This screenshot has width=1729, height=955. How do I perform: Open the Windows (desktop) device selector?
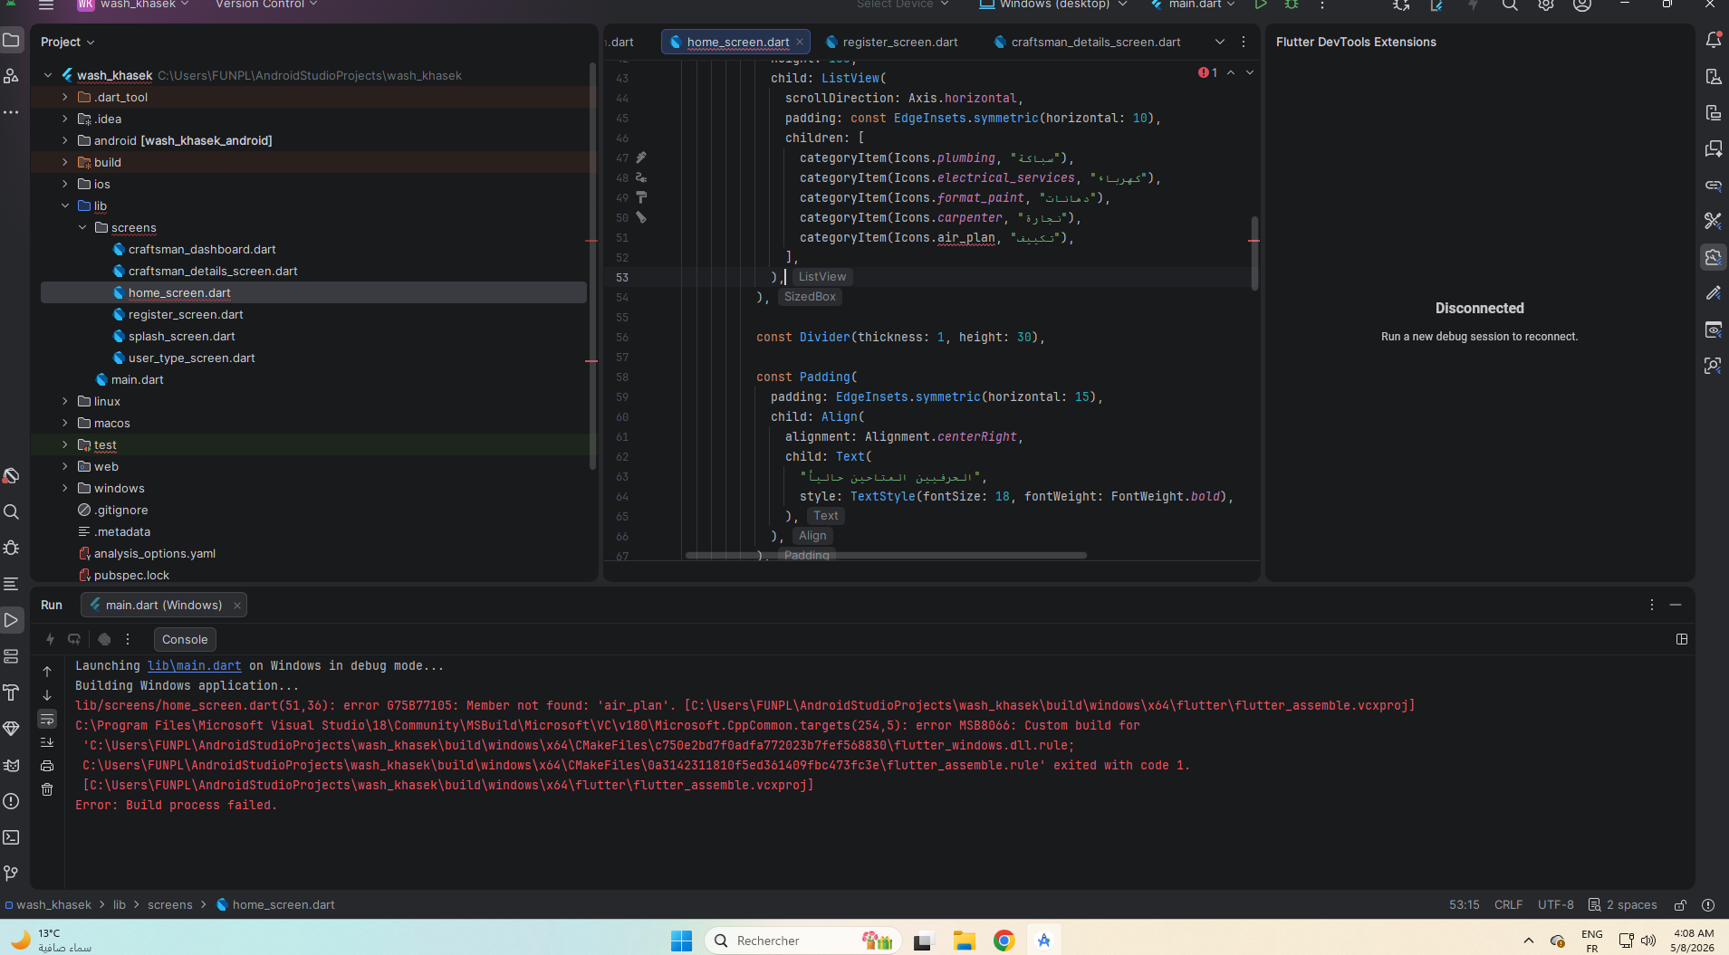(1053, 5)
